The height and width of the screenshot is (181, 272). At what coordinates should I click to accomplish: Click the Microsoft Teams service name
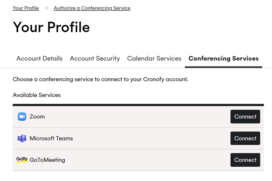click(51, 138)
